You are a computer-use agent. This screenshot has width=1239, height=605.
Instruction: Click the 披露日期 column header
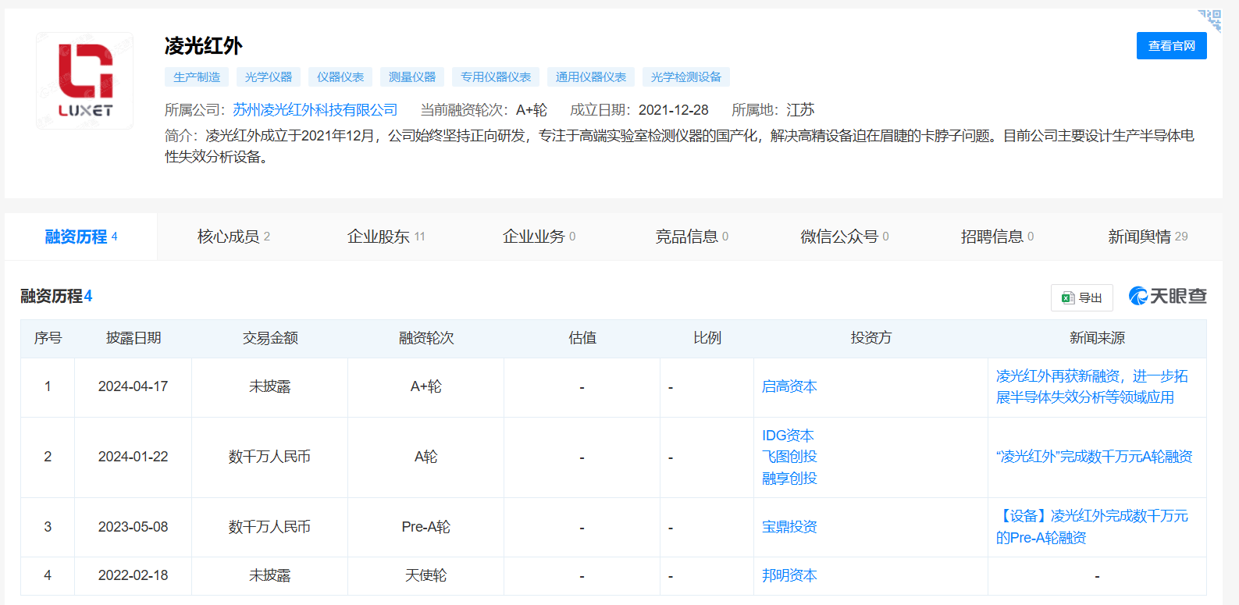point(134,338)
